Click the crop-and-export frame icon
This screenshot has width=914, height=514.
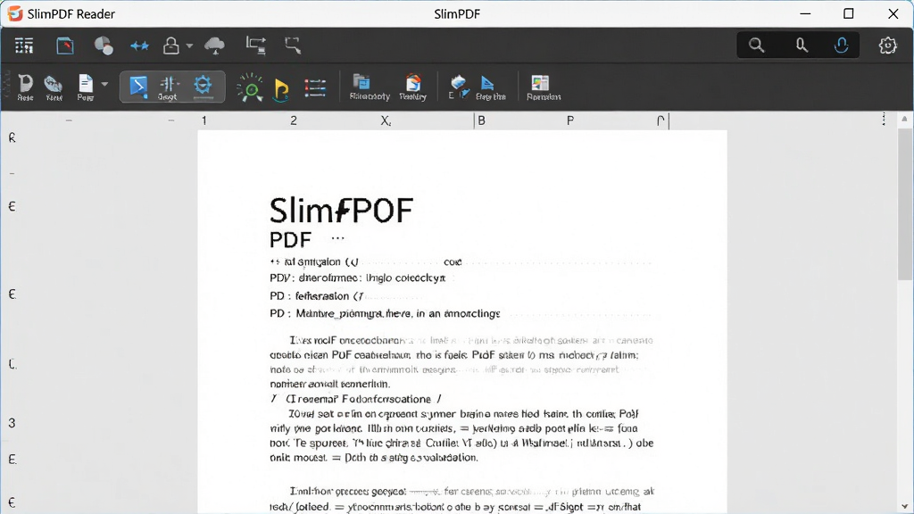[x=256, y=46]
